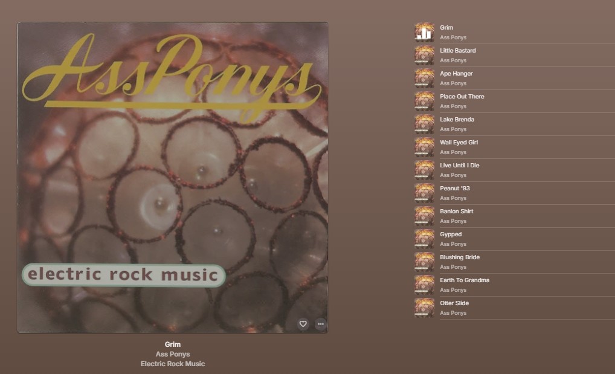Play the track Earth To Grandma

tap(465, 280)
